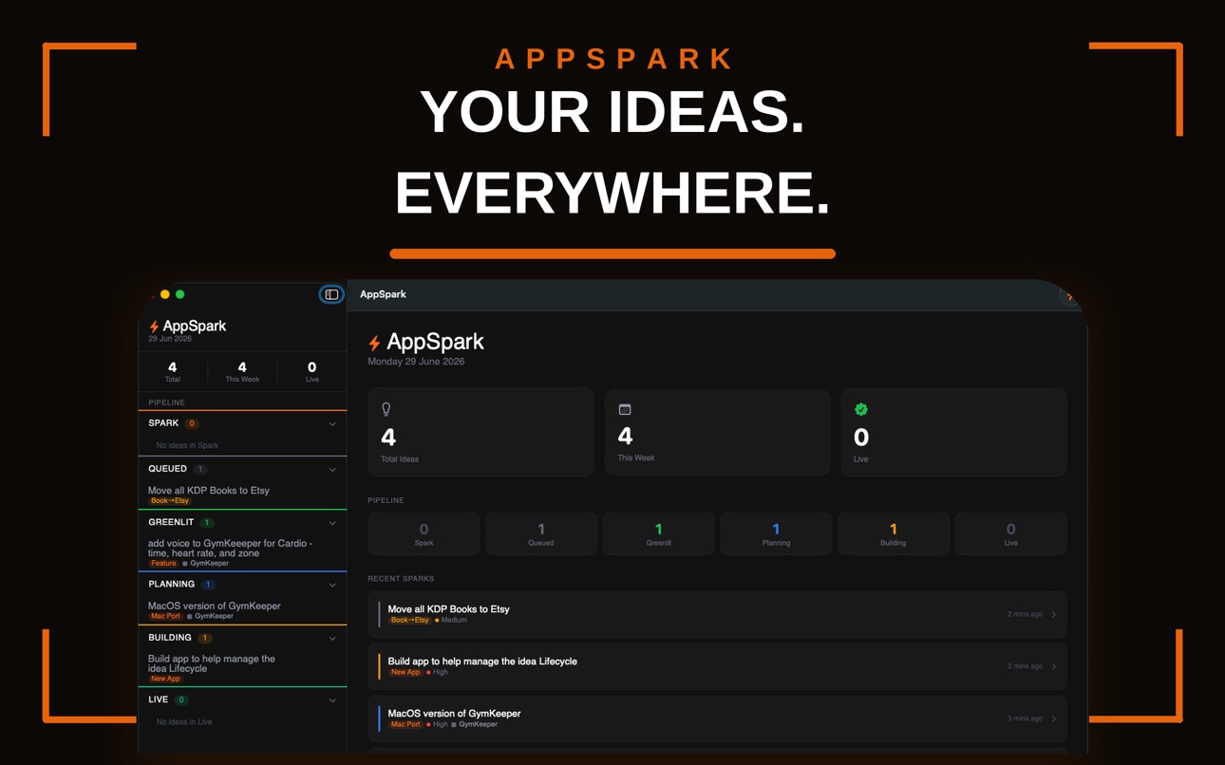Click the lightning bolt logo in the sidebar

coord(154,327)
